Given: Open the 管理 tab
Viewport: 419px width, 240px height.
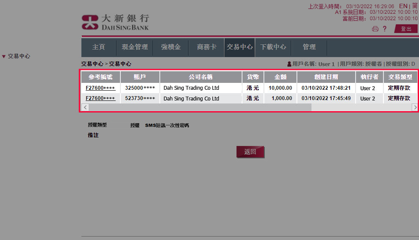Looking at the screenshot, I should point(309,47).
